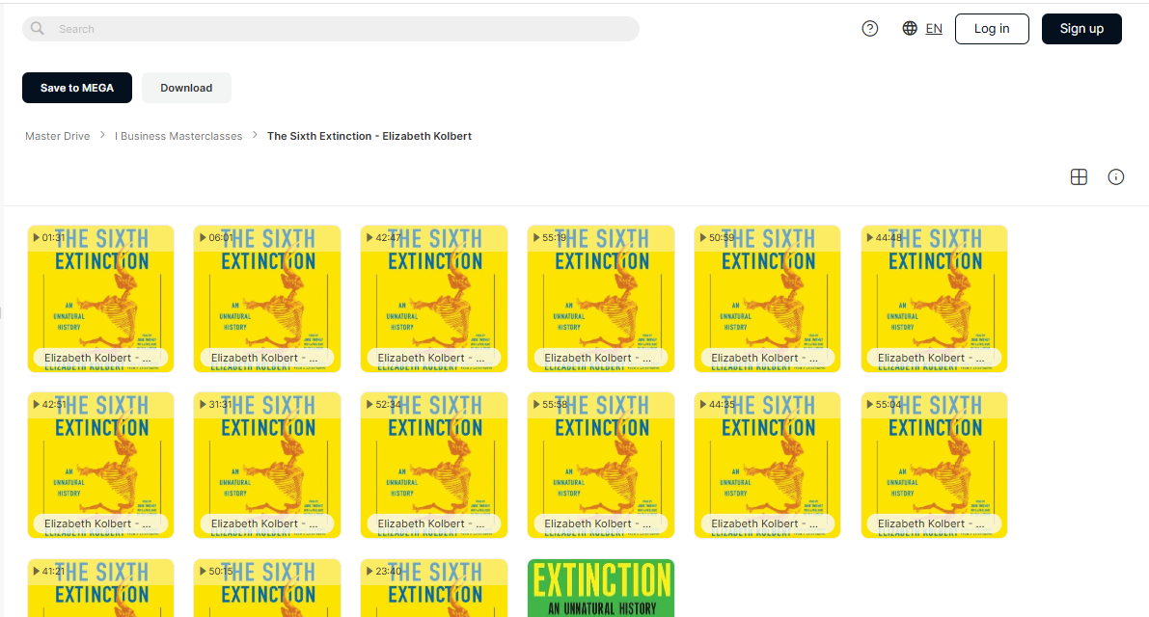Open the audio thumbnail with duration 55:04
The width and height of the screenshot is (1149, 617).
tap(934, 465)
